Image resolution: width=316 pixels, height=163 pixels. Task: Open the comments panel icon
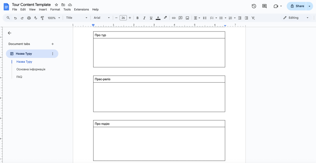264,6
